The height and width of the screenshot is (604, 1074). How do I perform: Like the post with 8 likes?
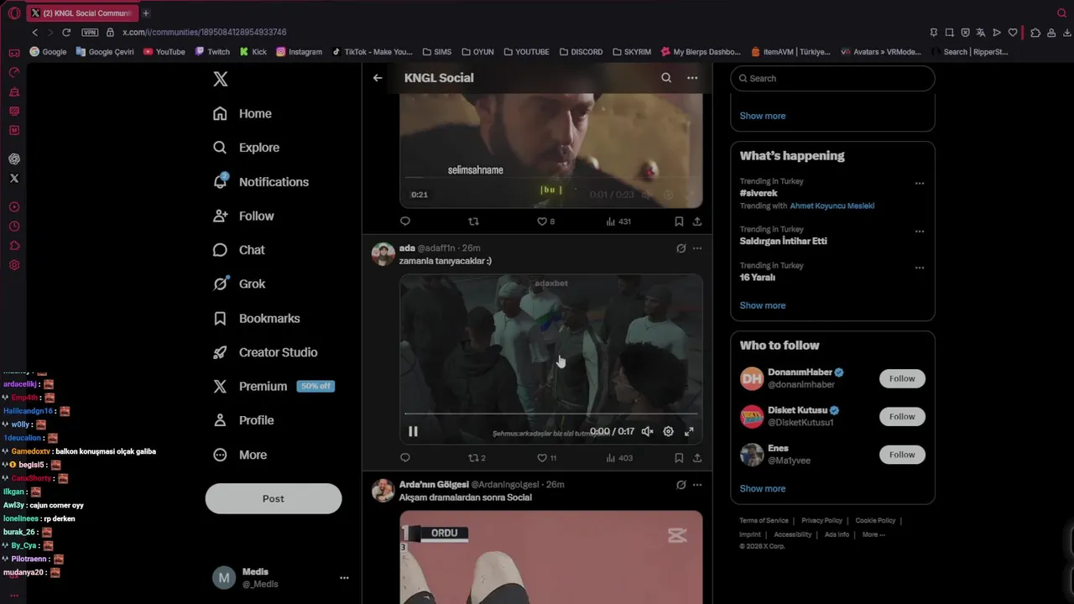(546, 221)
